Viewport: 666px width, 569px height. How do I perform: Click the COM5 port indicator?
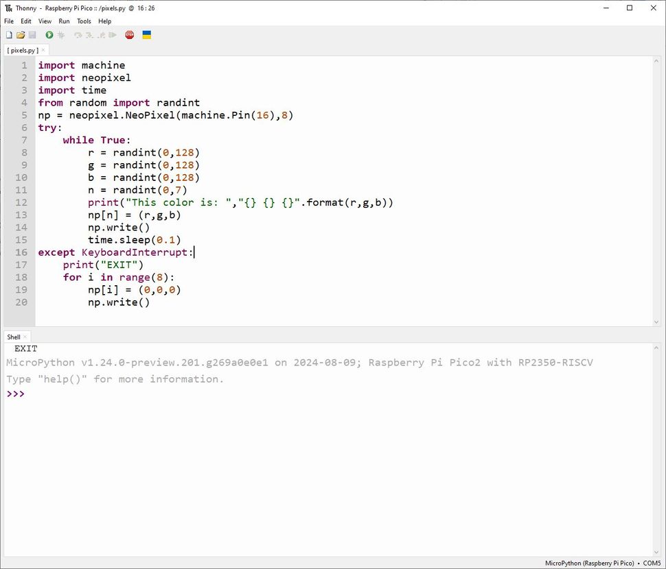click(651, 563)
